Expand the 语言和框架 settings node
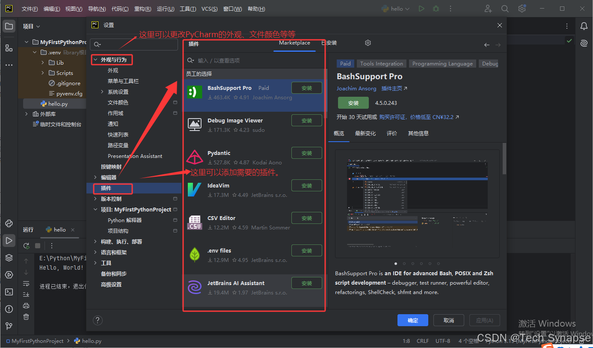This screenshot has height=348, width=593. (x=95, y=252)
